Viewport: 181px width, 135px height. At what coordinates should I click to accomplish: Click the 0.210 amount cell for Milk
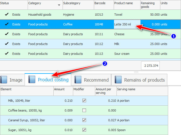click(x=63, y=101)
